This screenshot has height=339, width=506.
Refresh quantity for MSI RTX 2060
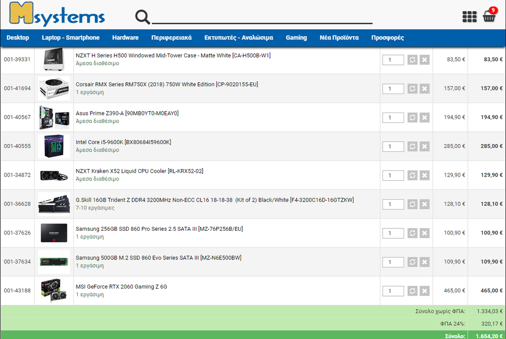tap(412, 291)
